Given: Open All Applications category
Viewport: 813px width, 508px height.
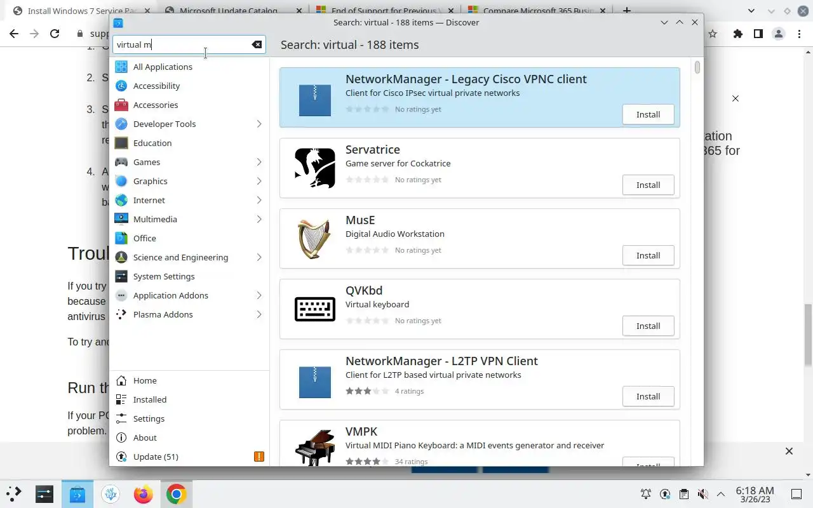Looking at the screenshot, I should pos(189,67).
